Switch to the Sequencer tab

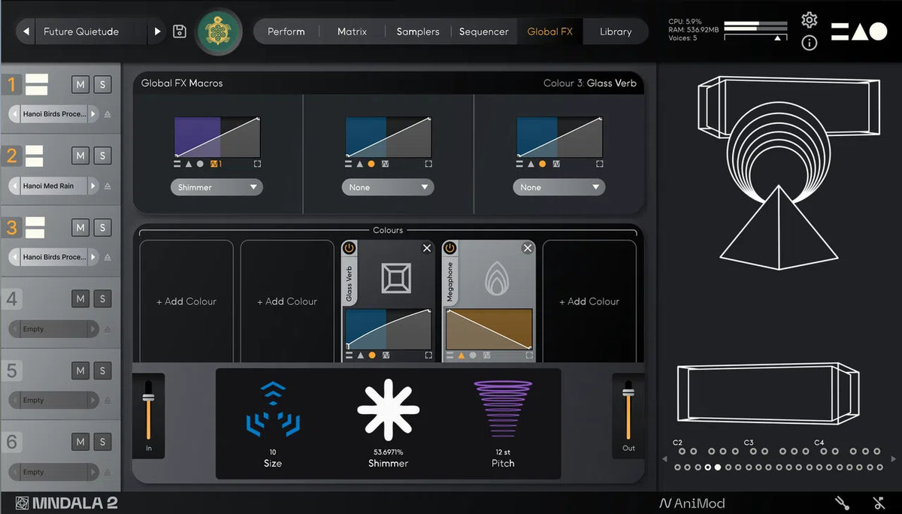point(483,32)
